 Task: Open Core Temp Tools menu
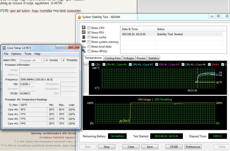pos(28,54)
